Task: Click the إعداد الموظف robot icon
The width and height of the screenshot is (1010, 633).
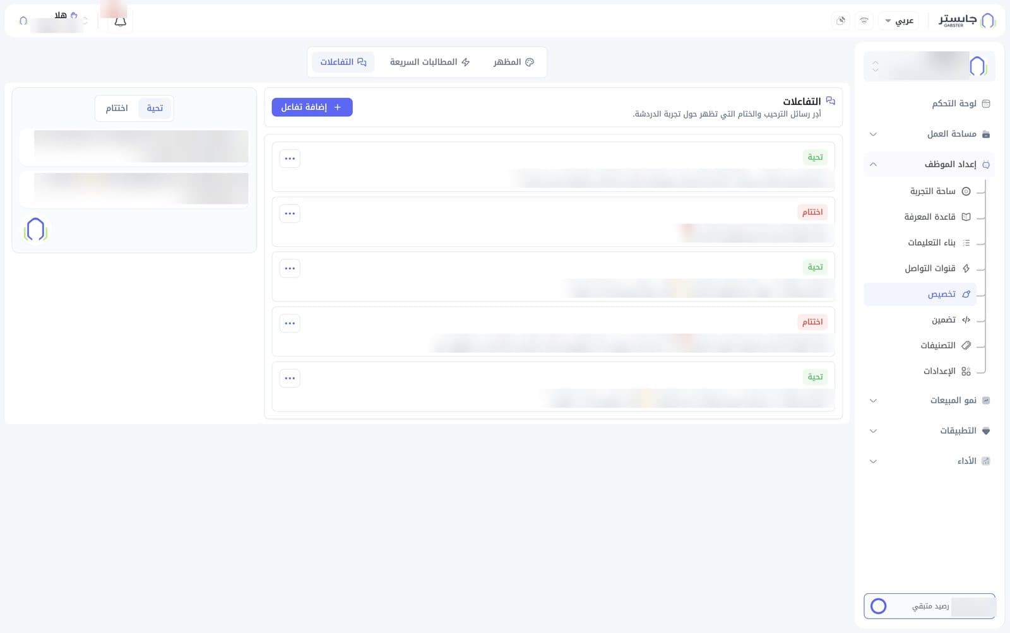Action: [x=986, y=164]
